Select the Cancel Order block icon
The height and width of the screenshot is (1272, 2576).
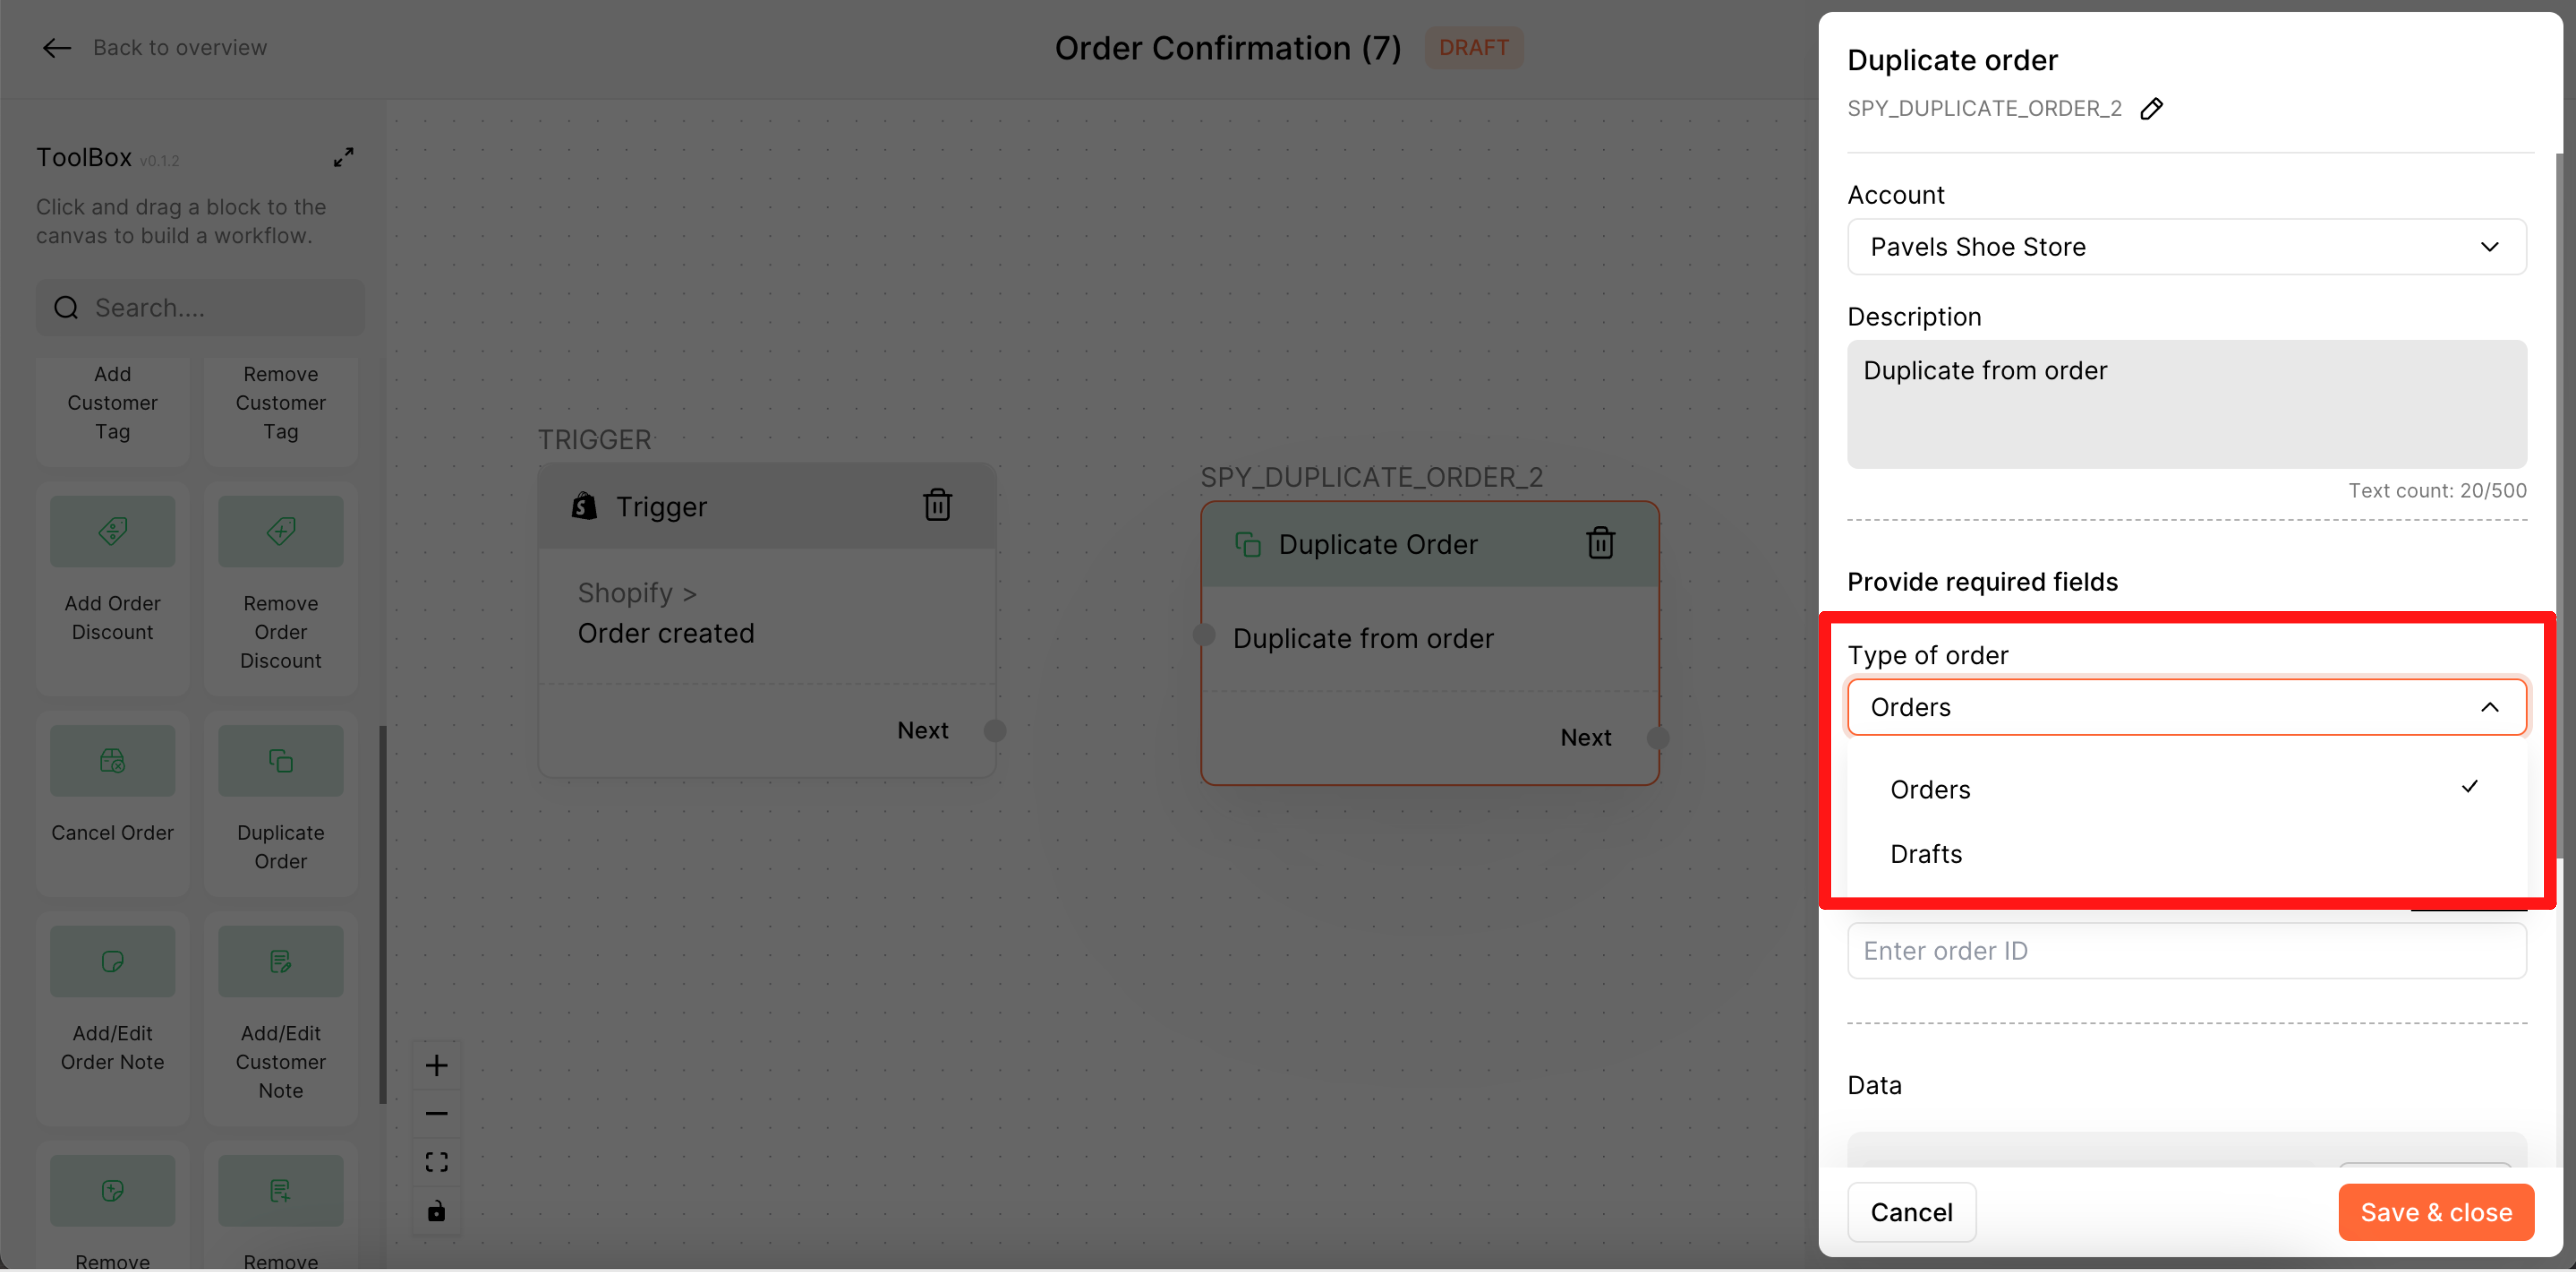click(113, 761)
